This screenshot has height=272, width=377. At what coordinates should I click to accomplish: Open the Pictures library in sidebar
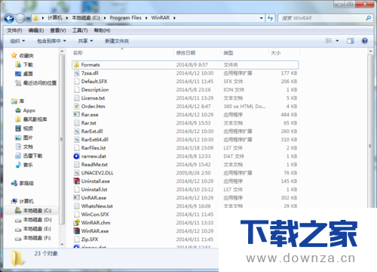[24, 138]
